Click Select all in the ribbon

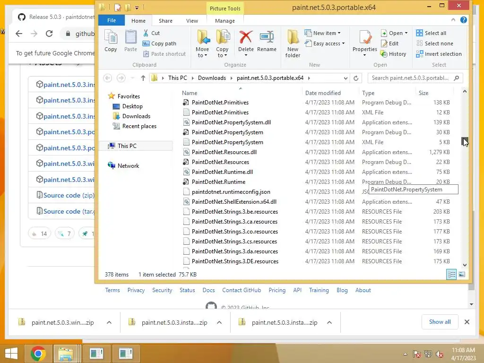[431, 33]
